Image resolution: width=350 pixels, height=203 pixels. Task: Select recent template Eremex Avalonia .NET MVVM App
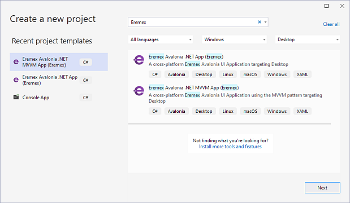pyautogui.click(x=59, y=62)
